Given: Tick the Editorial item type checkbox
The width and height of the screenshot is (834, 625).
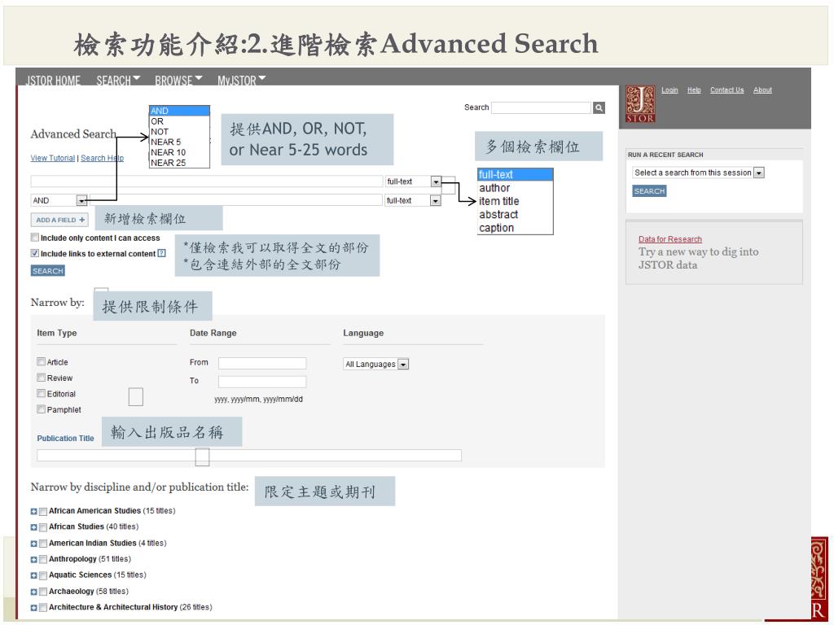Looking at the screenshot, I should [41, 393].
